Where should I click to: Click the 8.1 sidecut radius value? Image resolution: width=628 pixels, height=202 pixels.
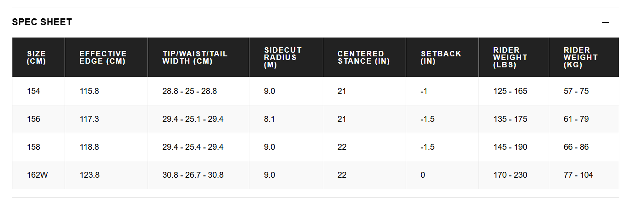pyautogui.click(x=270, y=119)
